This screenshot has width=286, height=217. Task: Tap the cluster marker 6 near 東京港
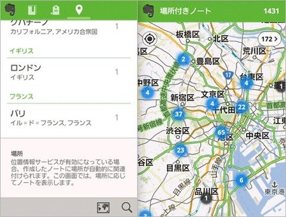coord(241,180)
